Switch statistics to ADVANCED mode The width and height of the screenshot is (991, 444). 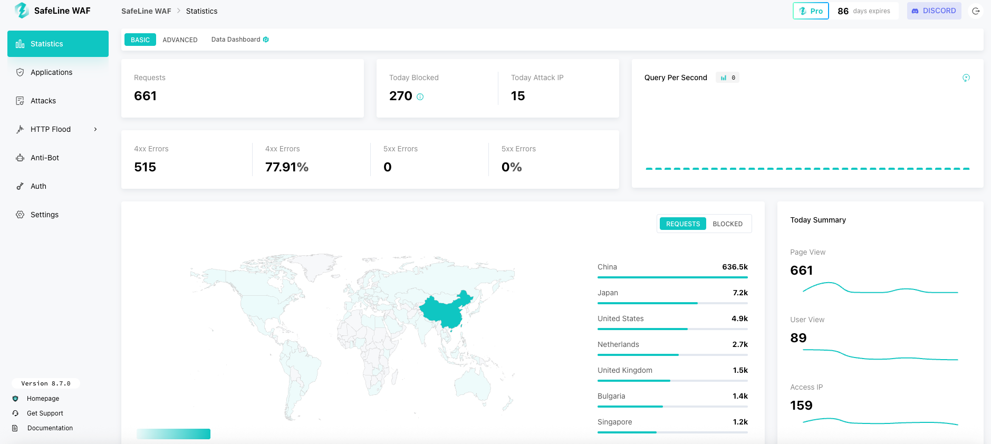pyautogui.click(x=180, y=40)
